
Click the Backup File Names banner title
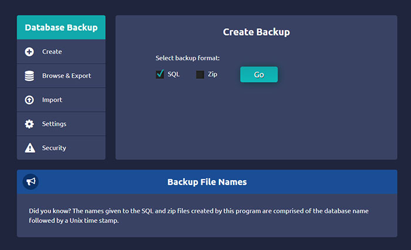(x=207, y=182)
